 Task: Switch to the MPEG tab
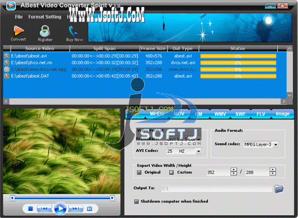[x=157, y=114]
